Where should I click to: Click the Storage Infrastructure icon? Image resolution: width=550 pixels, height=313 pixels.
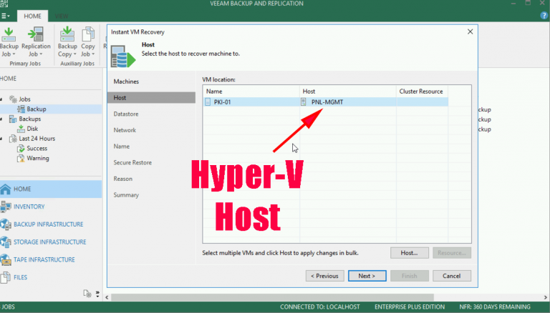[6, 242]
